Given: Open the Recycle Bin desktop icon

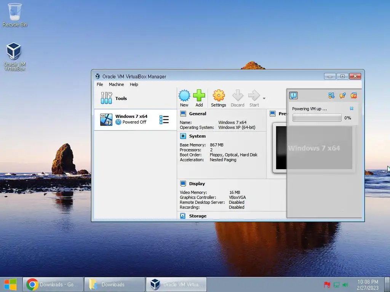Looking at the screenshot, I should pyautogui.click(x=15, y=15).
